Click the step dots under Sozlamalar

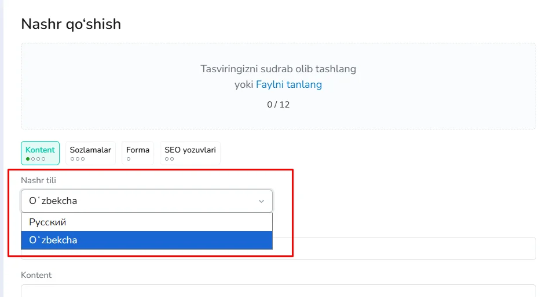pyautogui.click(x=78, y=159)
